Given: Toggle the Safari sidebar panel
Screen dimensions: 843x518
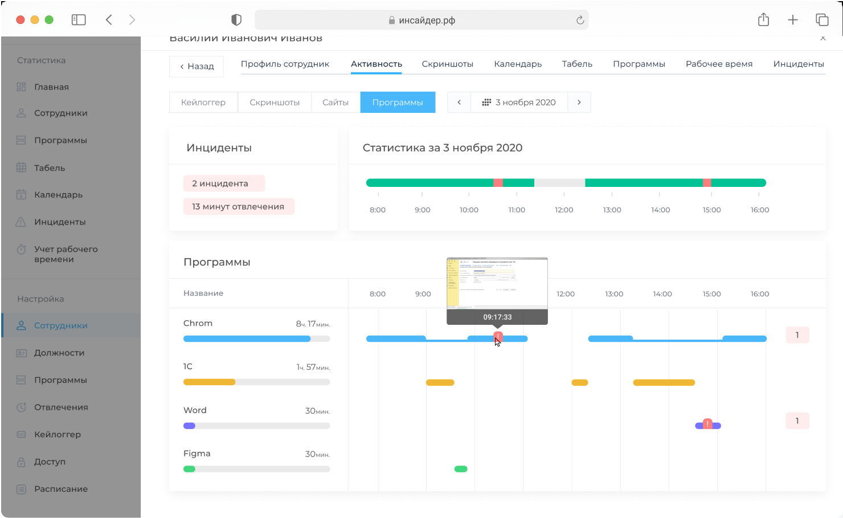Looking at the screenshot, I should click(x=79, y=20).
